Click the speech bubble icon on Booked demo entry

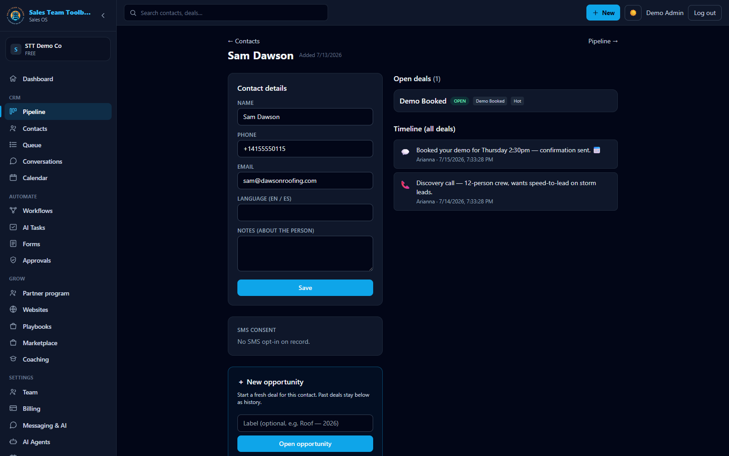click(x=405, y=152)
